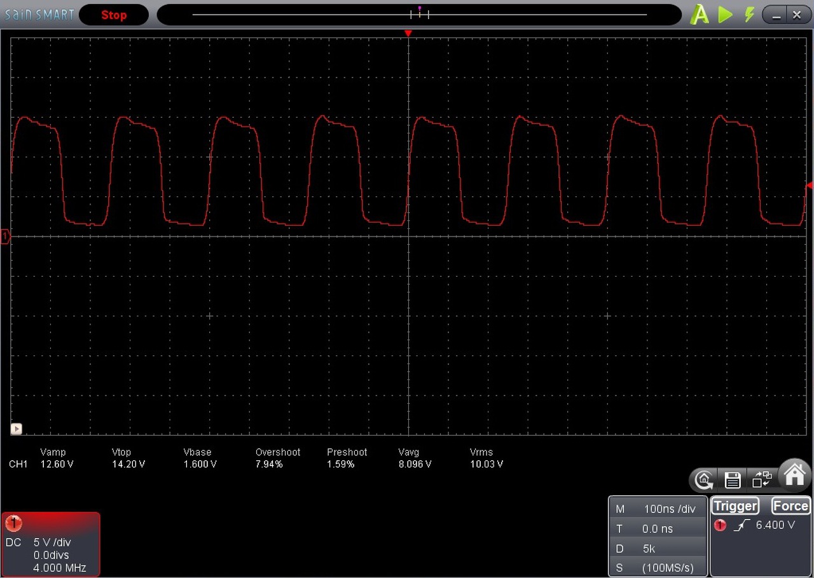The height and width of the screenshot is (578, 814).
Task: Click the CH1 measurement row label
Action: (x=18, y=464)
